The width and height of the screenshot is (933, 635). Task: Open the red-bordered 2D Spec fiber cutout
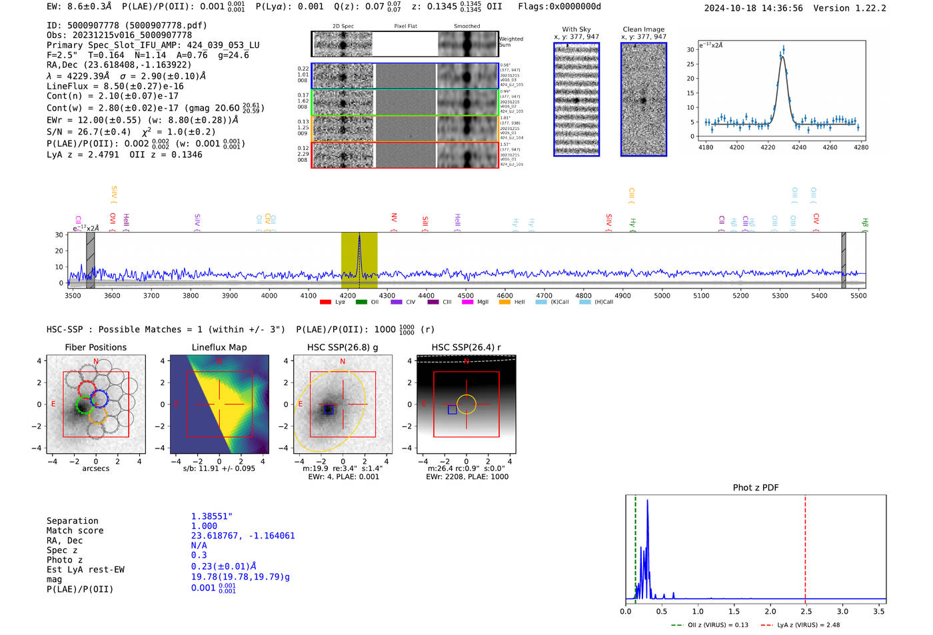click(x=343, y=155)
